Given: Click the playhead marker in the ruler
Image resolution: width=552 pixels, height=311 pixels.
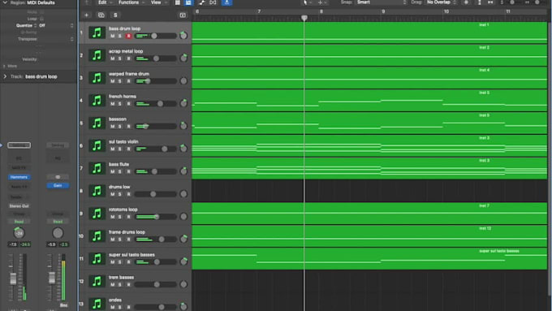Looking at the screenshot, I should pyautogui.click(x=304, y=18).
